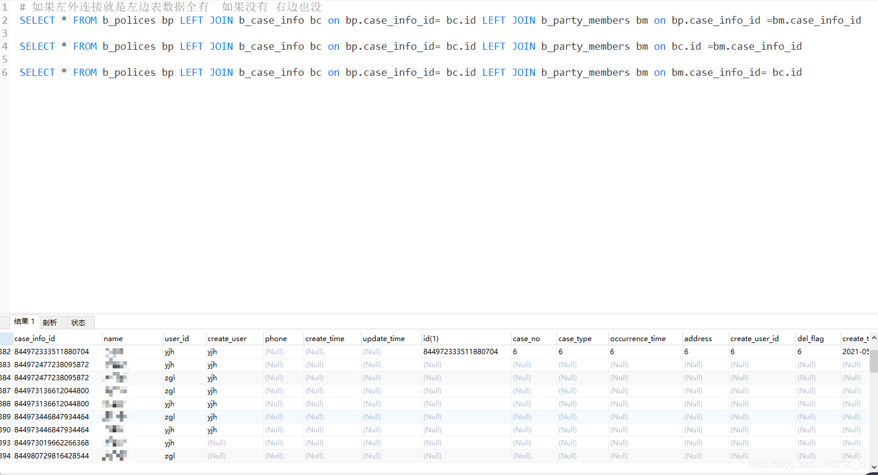This screenshot has width=878, height=475.
Task: Select the occurrence_time column header
Action: point(645,338)
